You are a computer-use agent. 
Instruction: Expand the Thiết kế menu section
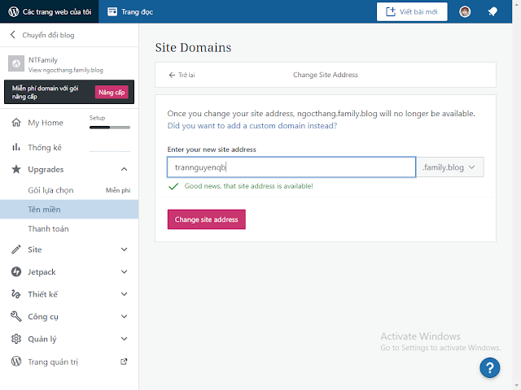click(x=124, y=294)
